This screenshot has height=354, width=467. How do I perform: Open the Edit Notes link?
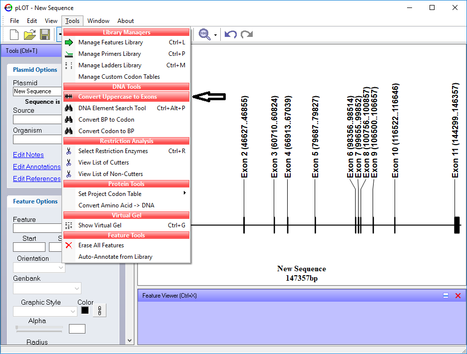coord(28,155)
